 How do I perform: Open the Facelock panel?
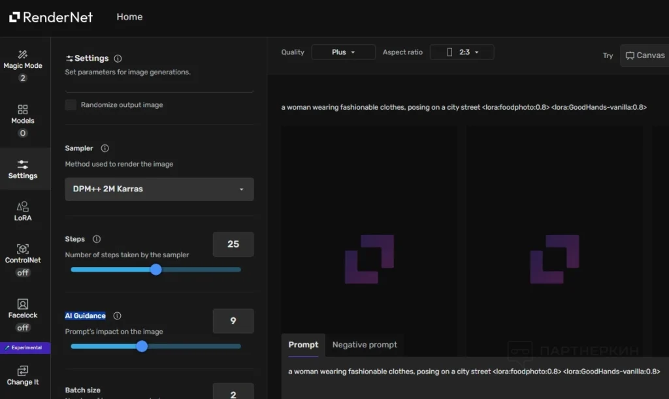[23, 315]
